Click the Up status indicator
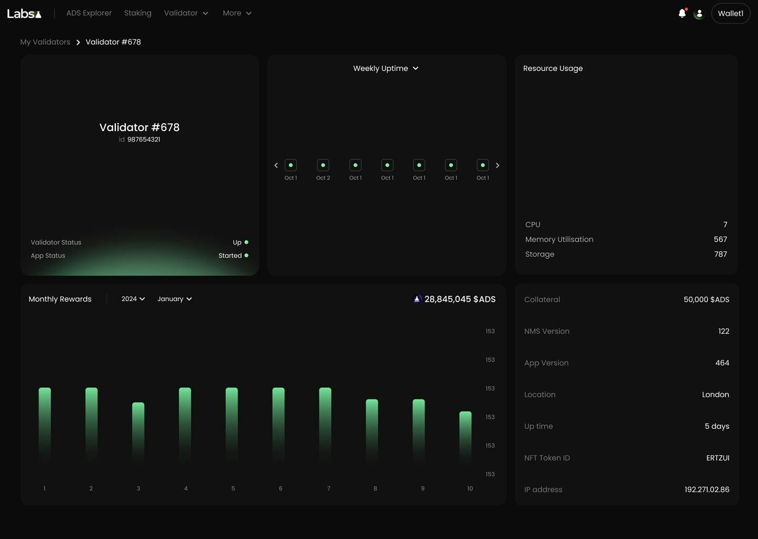 coord(241,243)
